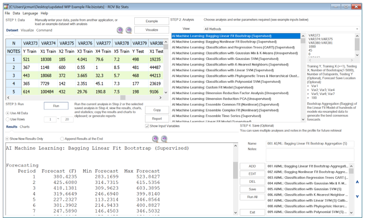Switch to the Visualize tab
Viewport: 366px width, 221px height.
(27, 30)
